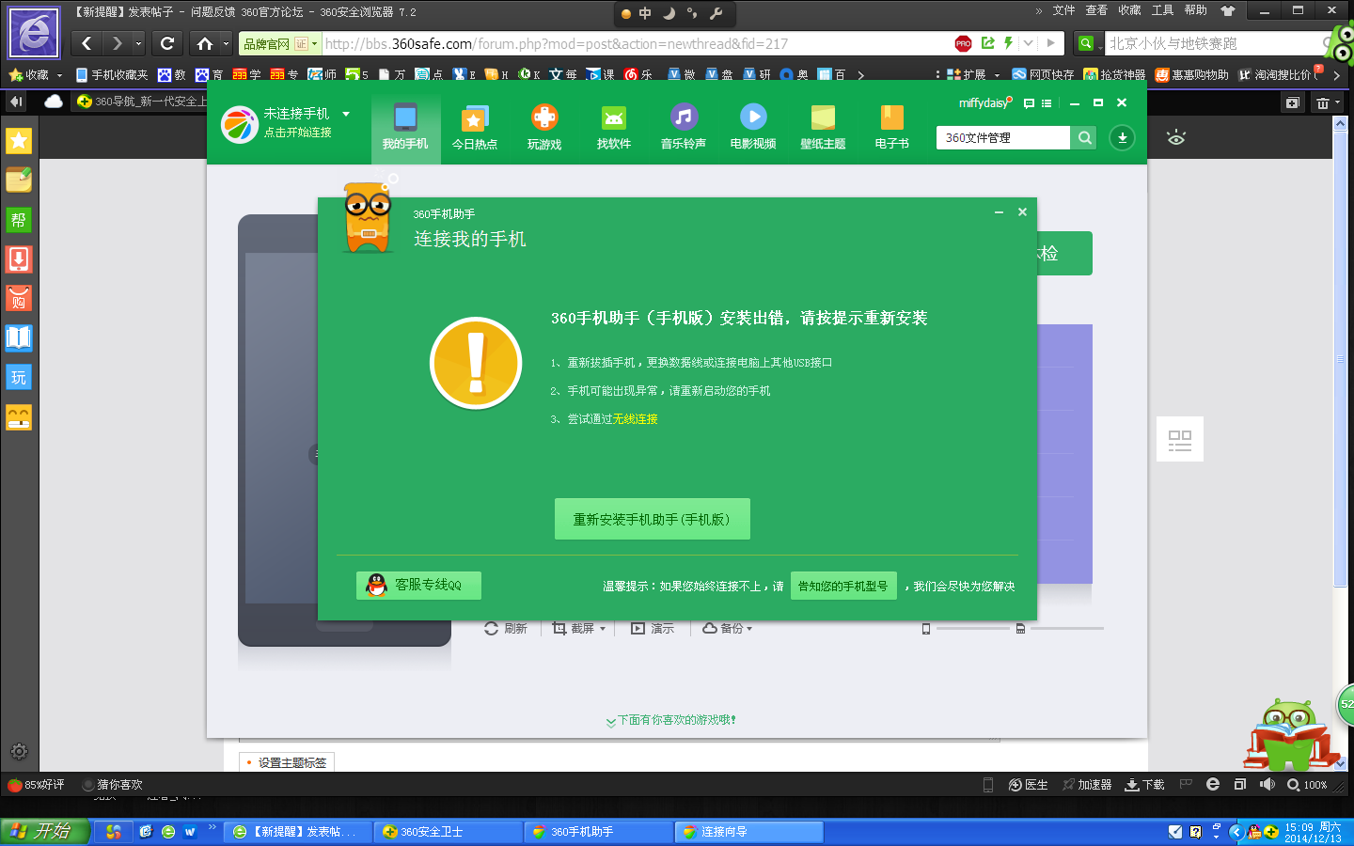
Task: Click 演示 presentation button
Action: point(653,628)
